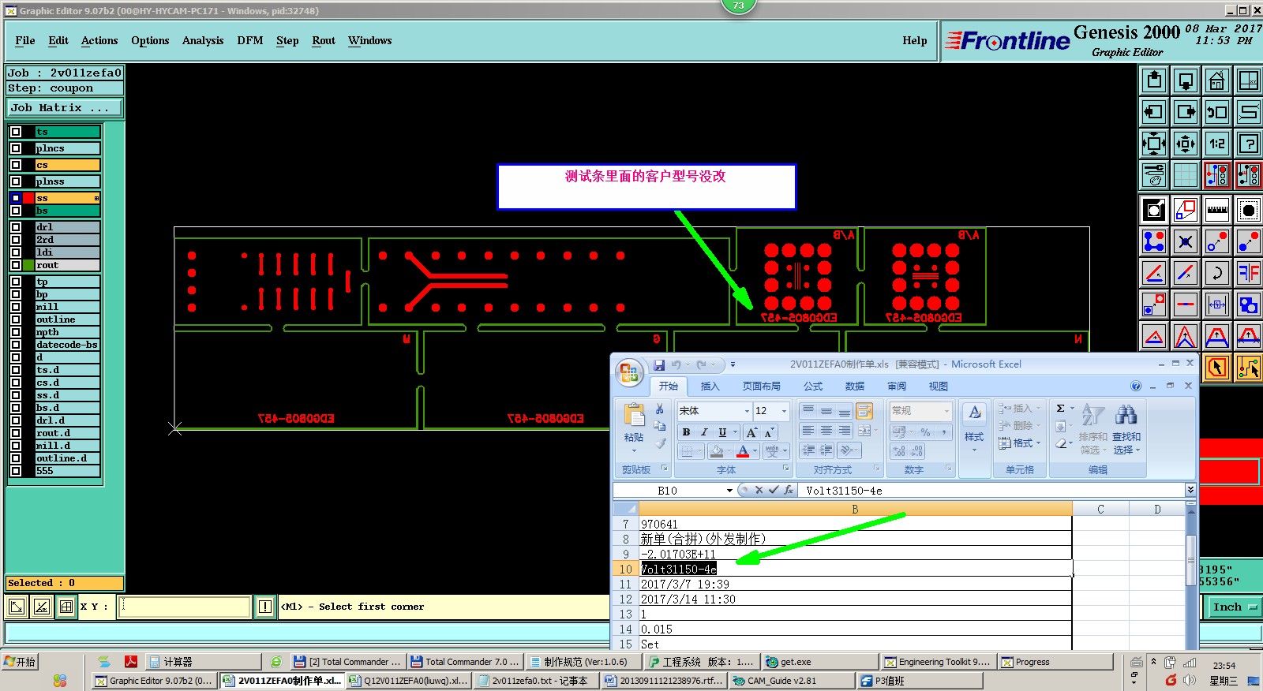The width and height of the screenshot is (1263, 691).
Task: Switch to the Excel 公式 tab
Action: click(813, 386)
